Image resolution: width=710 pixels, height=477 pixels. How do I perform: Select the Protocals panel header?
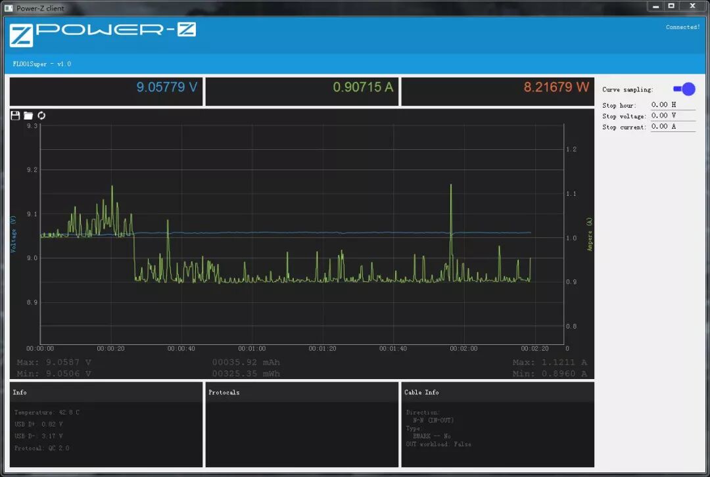[x=302, y=392]
